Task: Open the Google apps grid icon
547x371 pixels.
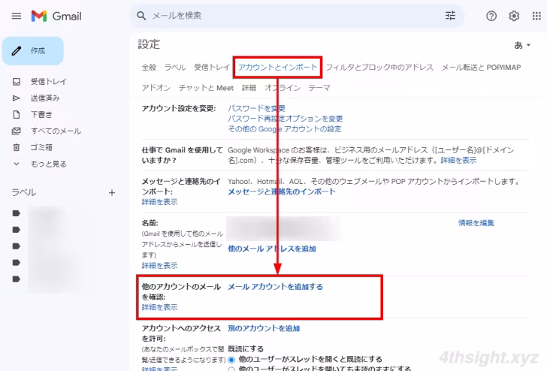Action: (536, 16)
